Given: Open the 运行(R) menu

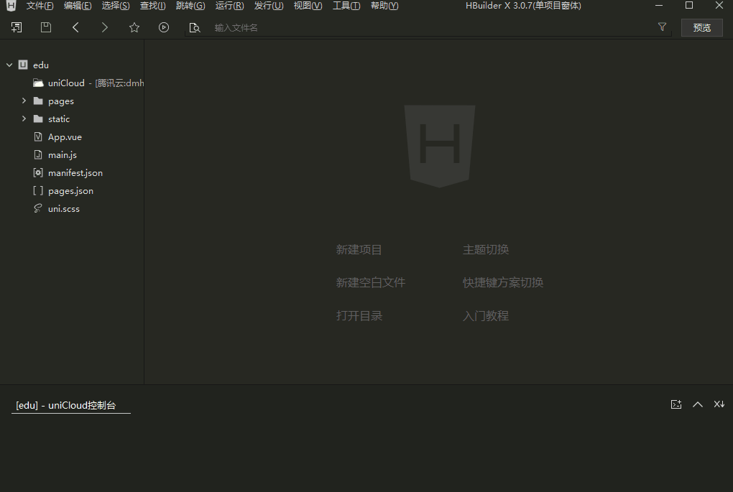Looking at the screenshot, I should click(229, 6).
